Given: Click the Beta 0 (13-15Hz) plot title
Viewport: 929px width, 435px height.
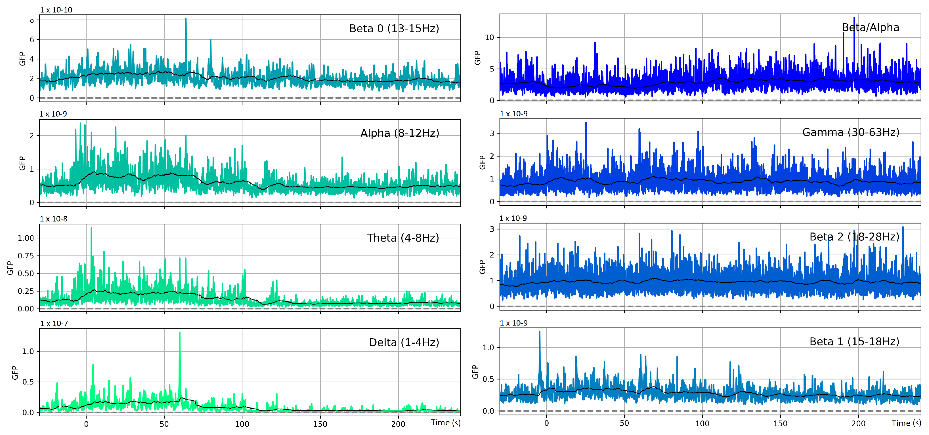Looking at the screenshot, I should point(394,28).
